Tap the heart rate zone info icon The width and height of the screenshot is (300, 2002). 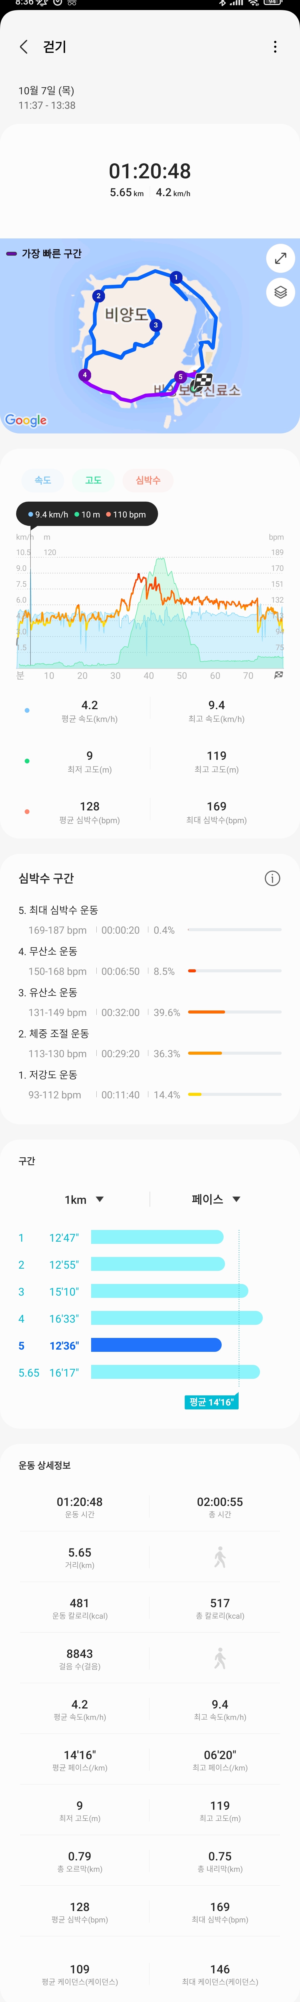272,878
